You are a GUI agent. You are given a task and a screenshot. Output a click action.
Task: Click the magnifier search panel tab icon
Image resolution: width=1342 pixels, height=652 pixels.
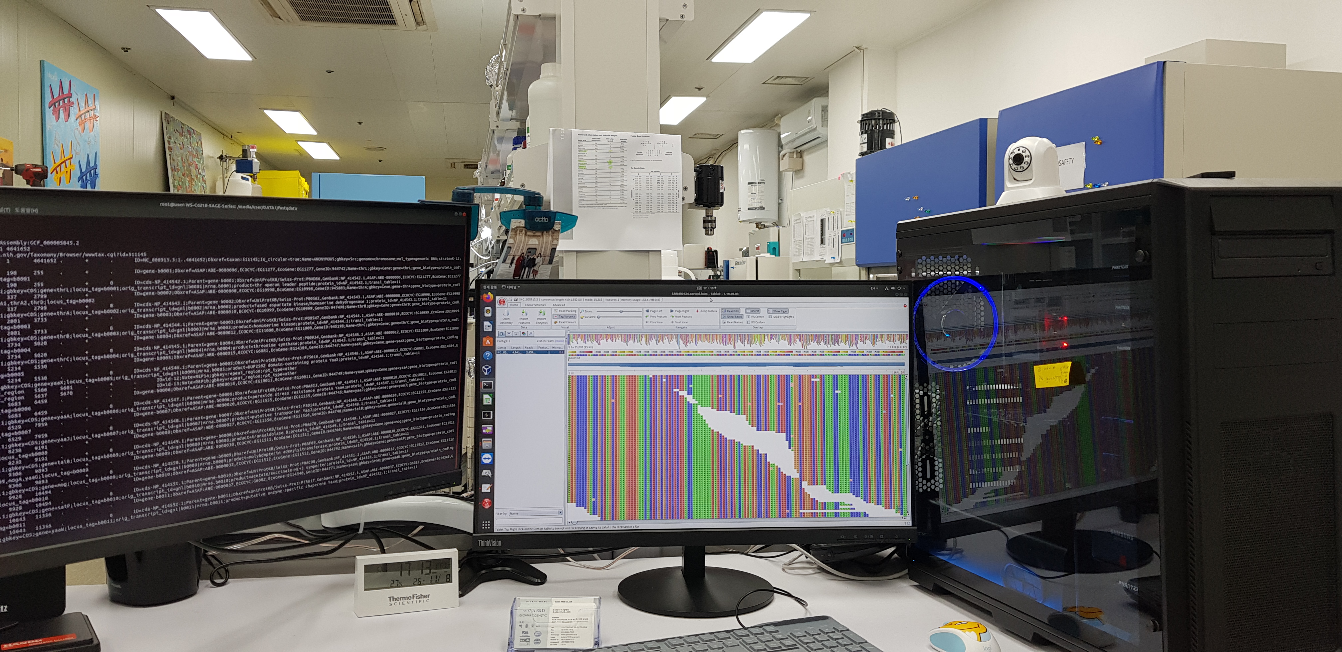531,334
